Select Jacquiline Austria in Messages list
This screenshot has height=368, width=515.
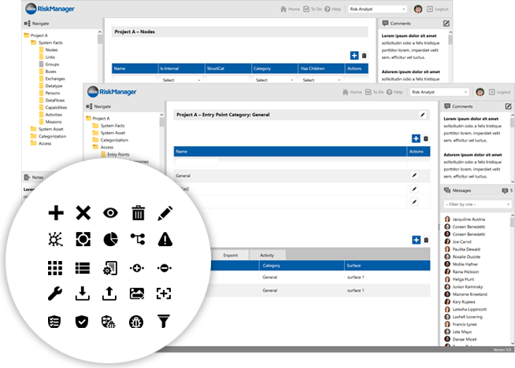click(x=469, y=219)
